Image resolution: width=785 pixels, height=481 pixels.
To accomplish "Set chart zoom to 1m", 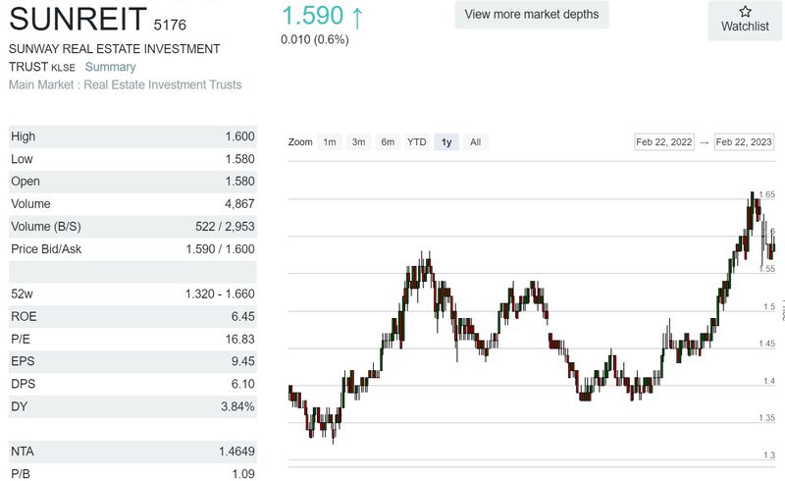I will pos(330,142).
